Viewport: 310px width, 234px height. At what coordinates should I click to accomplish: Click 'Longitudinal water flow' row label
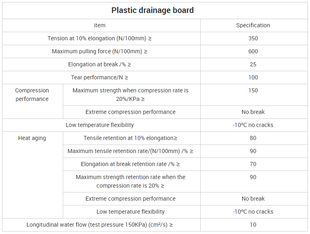pyautogui.click(x=100, y=225)
